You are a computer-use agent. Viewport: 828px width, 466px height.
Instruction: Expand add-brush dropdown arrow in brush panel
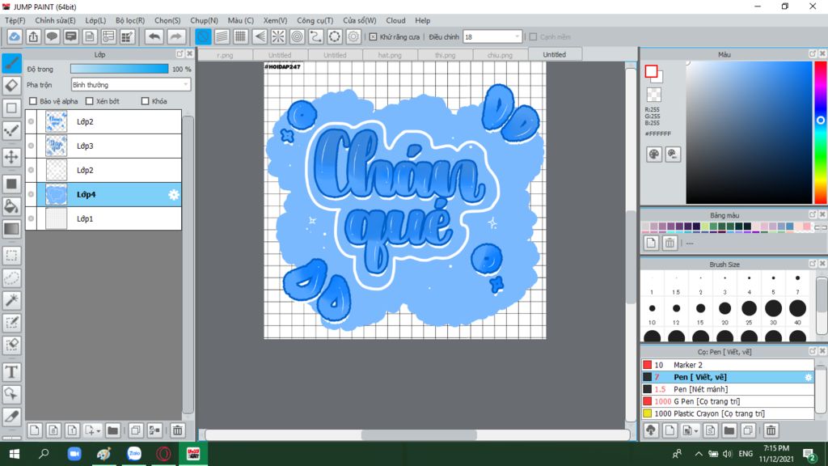tap(696, 431)
